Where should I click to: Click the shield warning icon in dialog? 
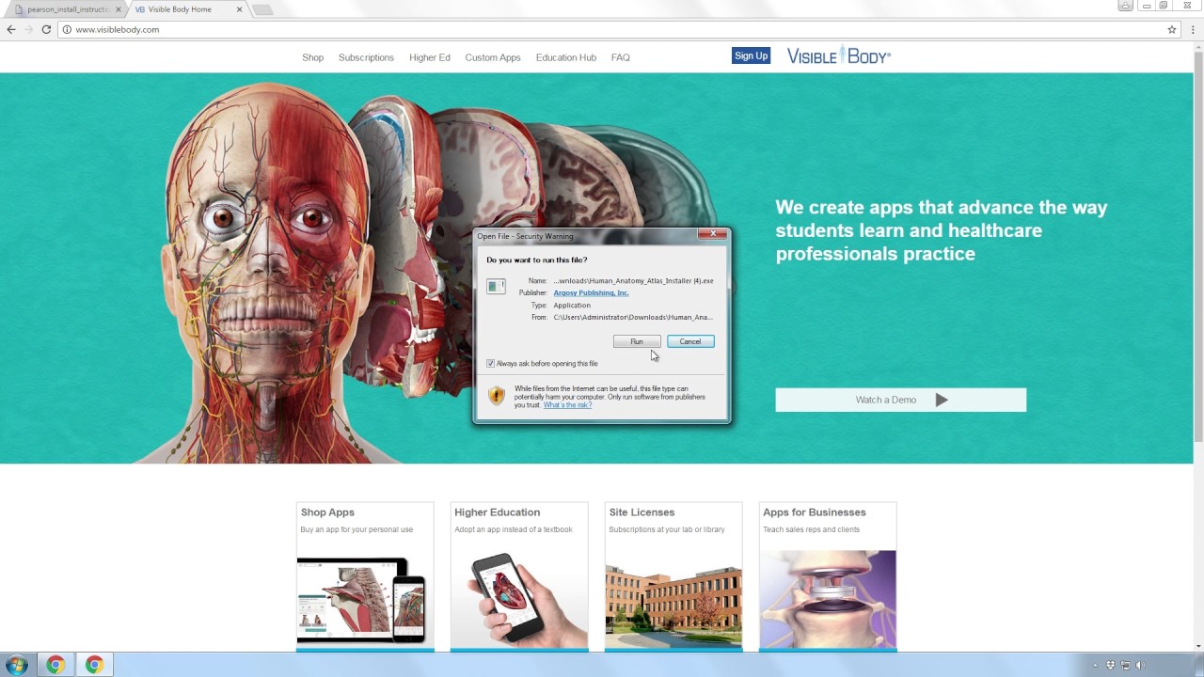(497, 396)
